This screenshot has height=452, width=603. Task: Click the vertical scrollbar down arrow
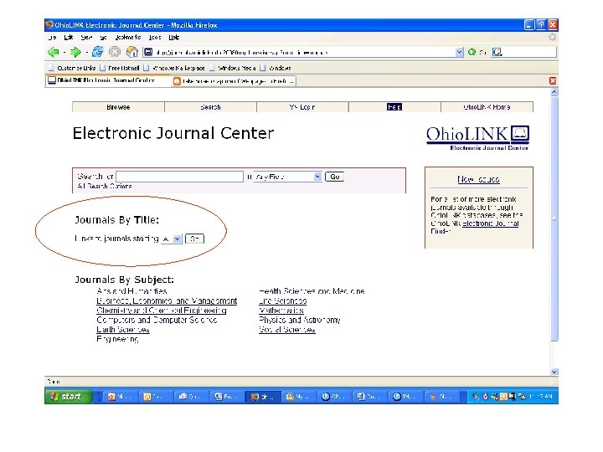(x=554, y=372)
